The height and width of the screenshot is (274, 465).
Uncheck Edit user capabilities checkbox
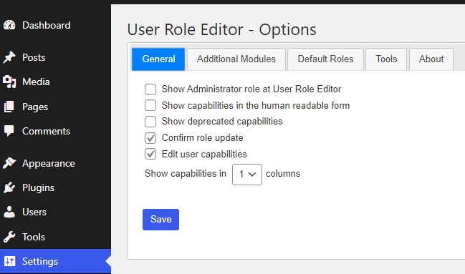pyautogui.click(x=150, y=154)
